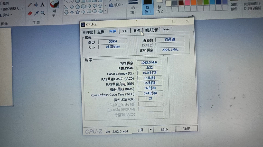The image size is (263, 147).
Task: Pick the up arrow shape
Action: (100, 6)
